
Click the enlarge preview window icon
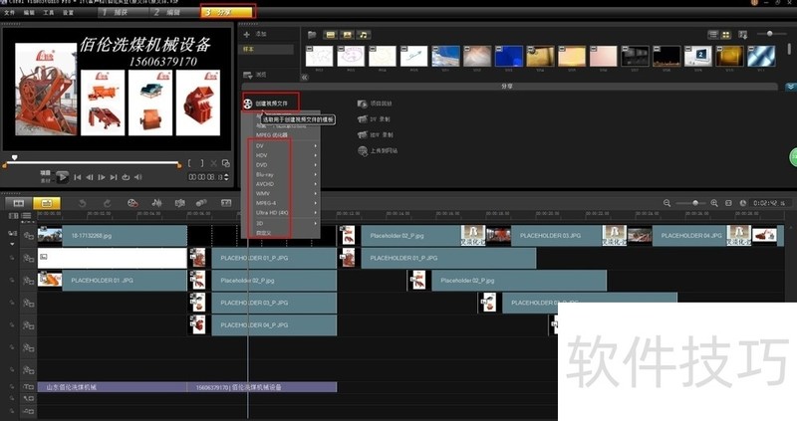point(225,163)
